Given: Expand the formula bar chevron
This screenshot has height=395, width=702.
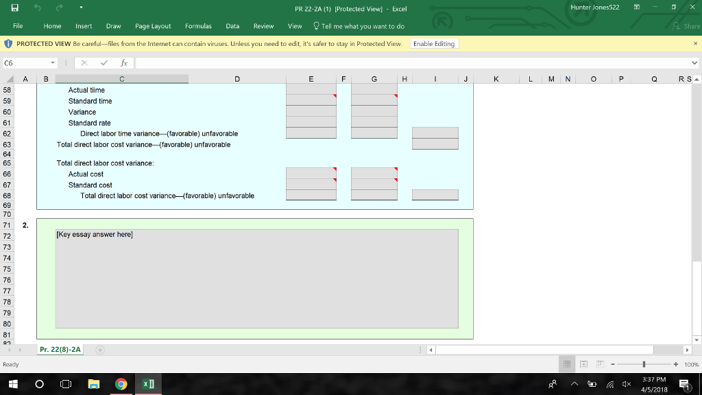Looking at the screenshot, I should (x=694, y=63).
